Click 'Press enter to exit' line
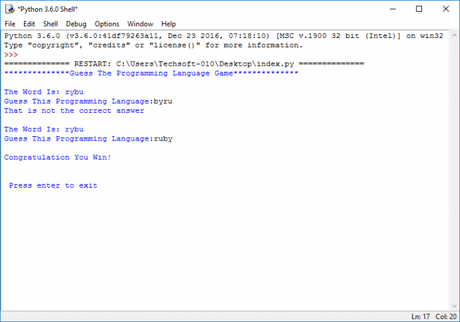Image resolution: width=460 pixels, height=322 pixels. point(53,185)
